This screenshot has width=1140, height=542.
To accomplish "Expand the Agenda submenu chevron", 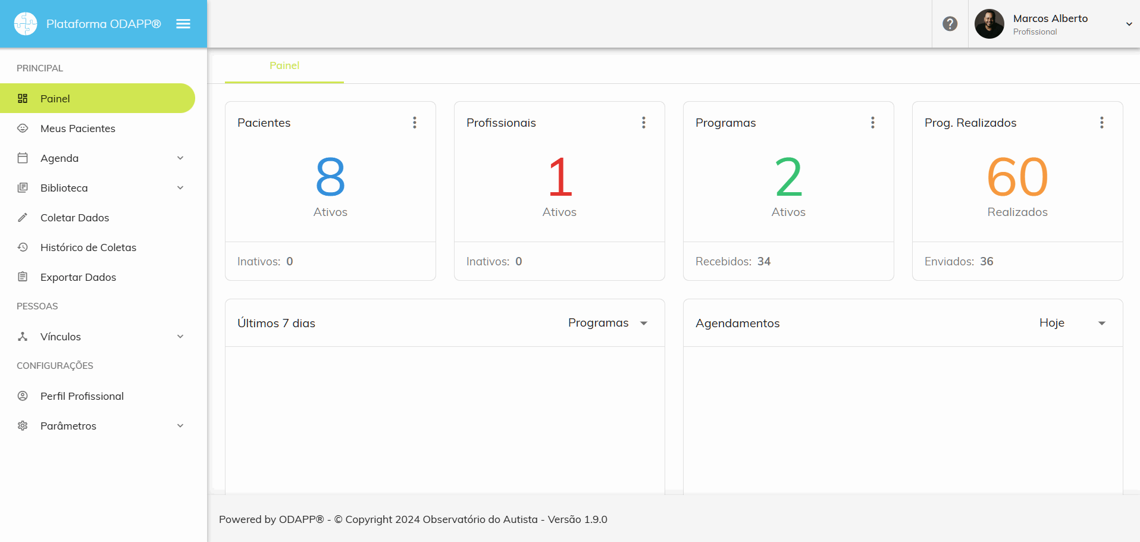I will click(x=180, y=158).
